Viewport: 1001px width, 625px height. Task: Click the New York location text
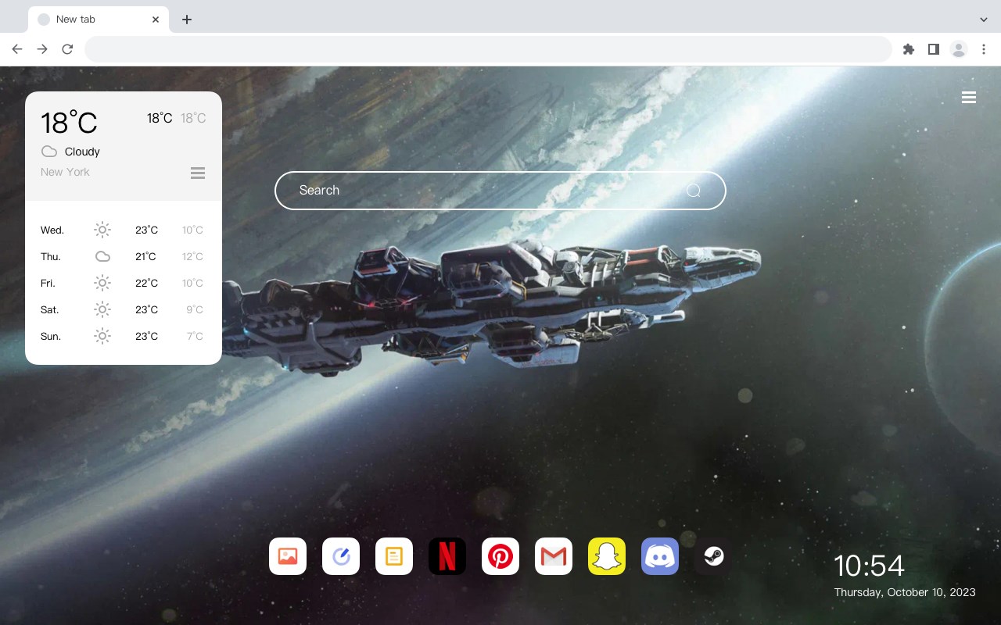[x=65, y=172]
